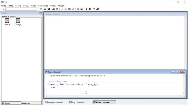Close the Editor - Untitled1 window
The width and height of the screenshot is (188, 105).
point(183,72)
